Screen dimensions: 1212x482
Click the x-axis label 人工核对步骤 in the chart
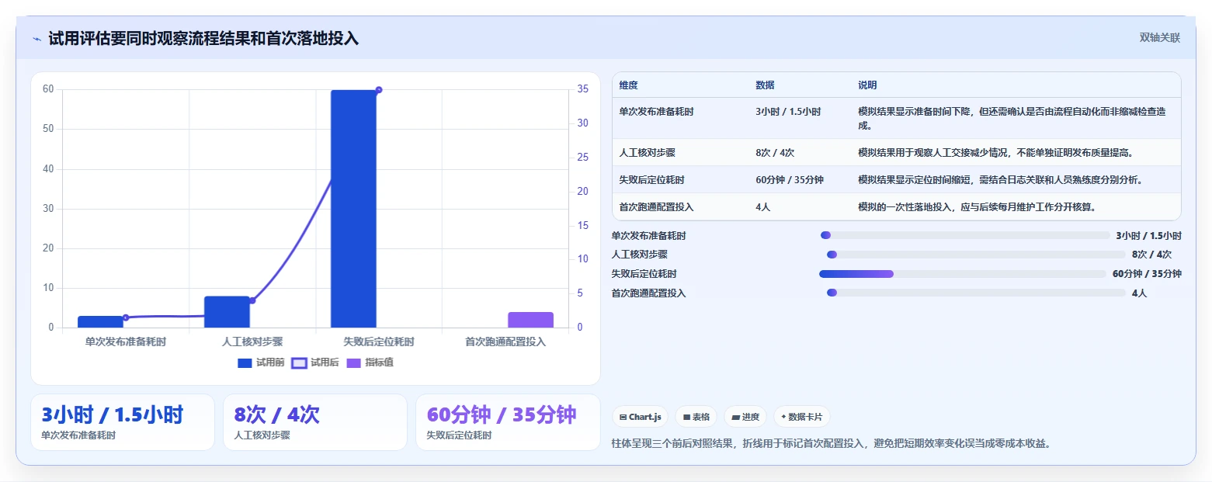tap(252, 342)
